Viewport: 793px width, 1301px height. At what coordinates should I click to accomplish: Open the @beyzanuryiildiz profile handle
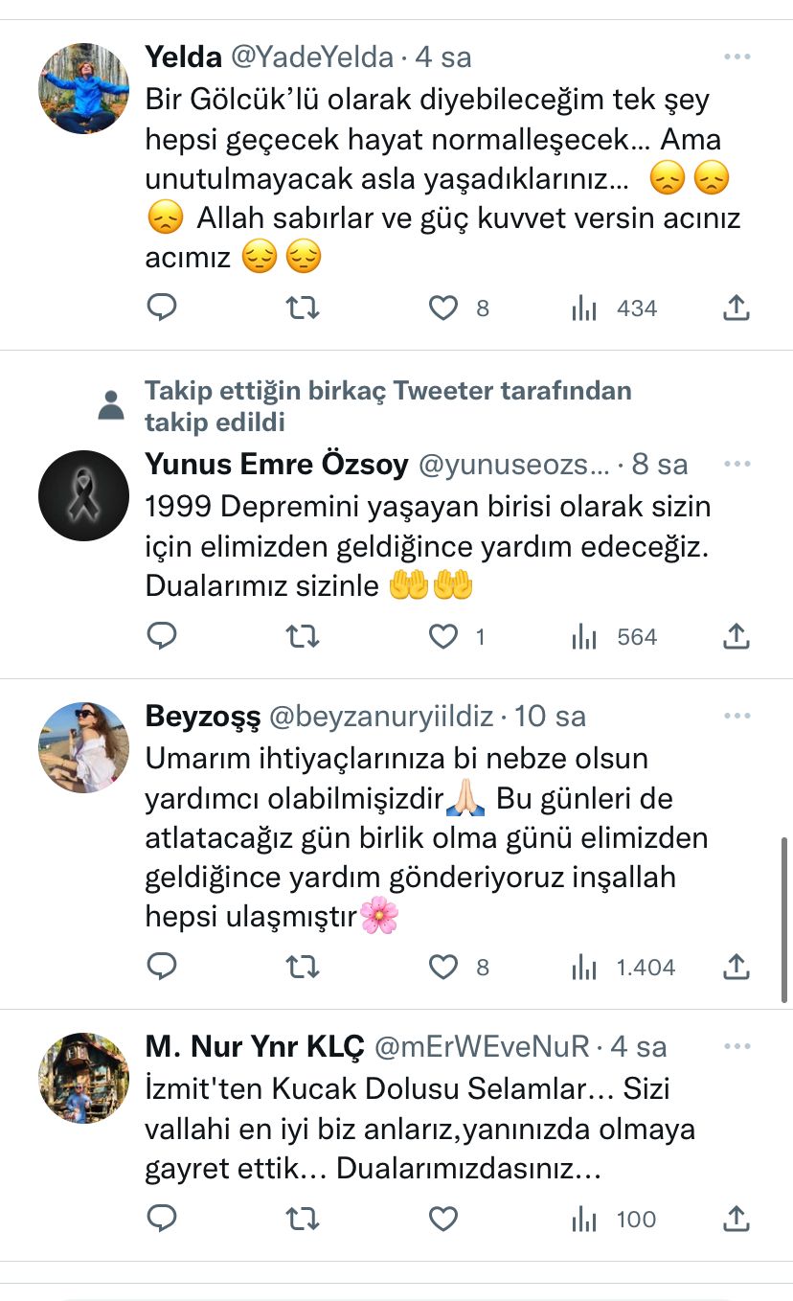click(x=381, y=716)
